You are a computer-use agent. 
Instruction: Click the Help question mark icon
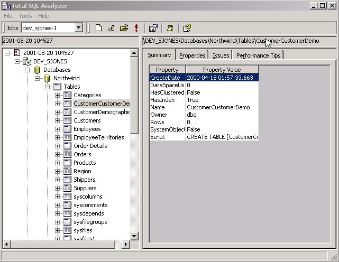pyautogui.click(x=187, y=28)
